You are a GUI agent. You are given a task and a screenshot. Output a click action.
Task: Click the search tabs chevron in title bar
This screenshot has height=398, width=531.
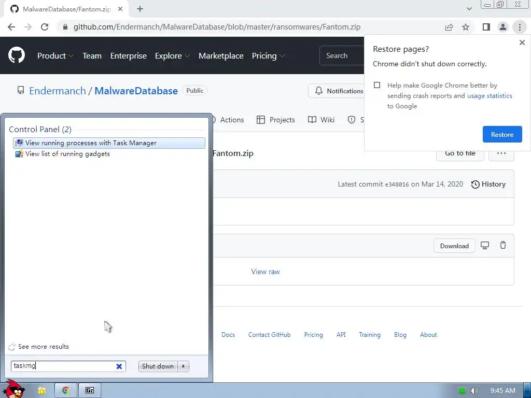[x=469, y=9]
